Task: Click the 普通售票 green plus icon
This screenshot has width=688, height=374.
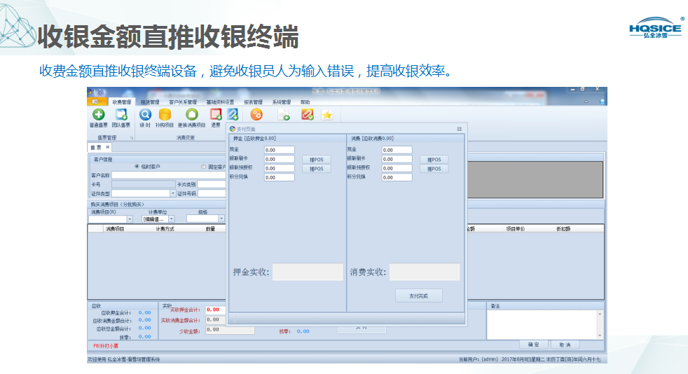Action: pyautogui.click(x=98, y=115)
